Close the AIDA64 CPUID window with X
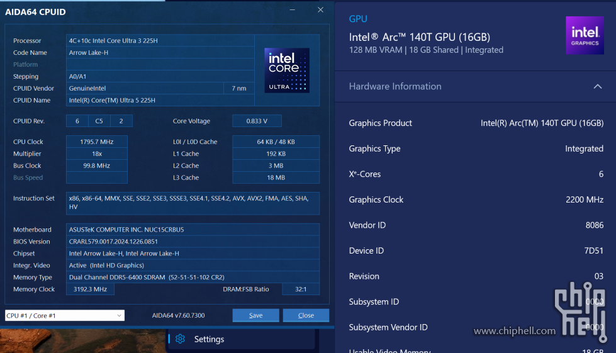This screenshot has width=616, height=353. pos(320,10)
